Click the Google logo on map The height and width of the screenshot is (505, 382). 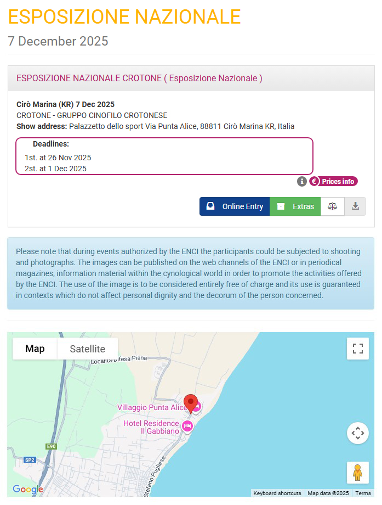click(x=27, y=489)
